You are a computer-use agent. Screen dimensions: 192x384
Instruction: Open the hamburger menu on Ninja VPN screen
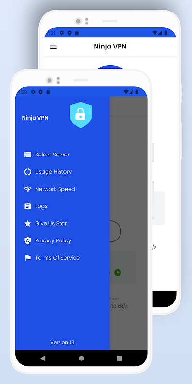point(53,47)
